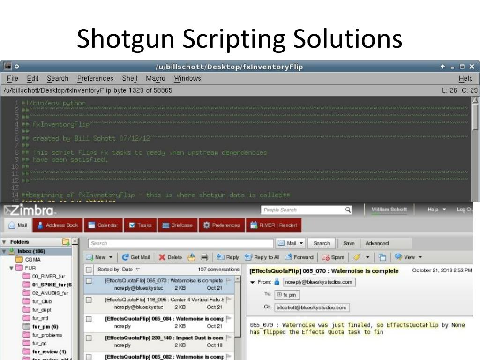Tick the select-all checkbox in list header
The width and height of the screenshot is (480, 360).
point(89,270)
